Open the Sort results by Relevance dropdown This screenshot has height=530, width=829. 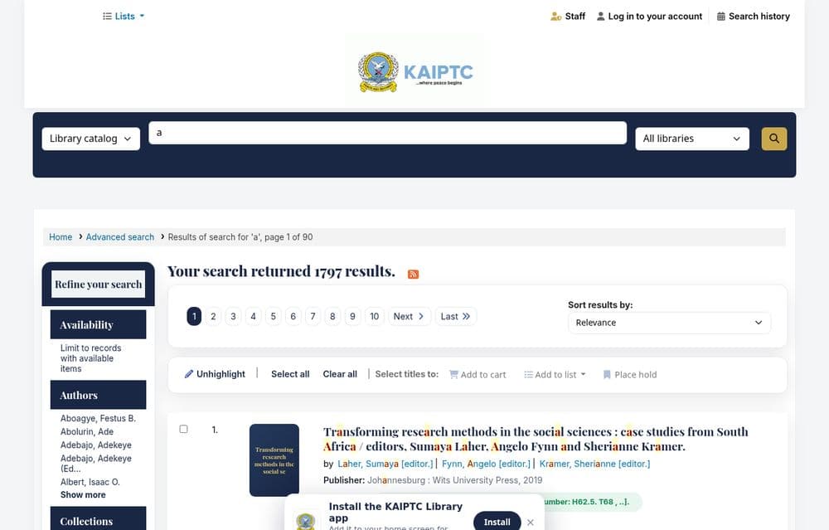tap(669, 323)
